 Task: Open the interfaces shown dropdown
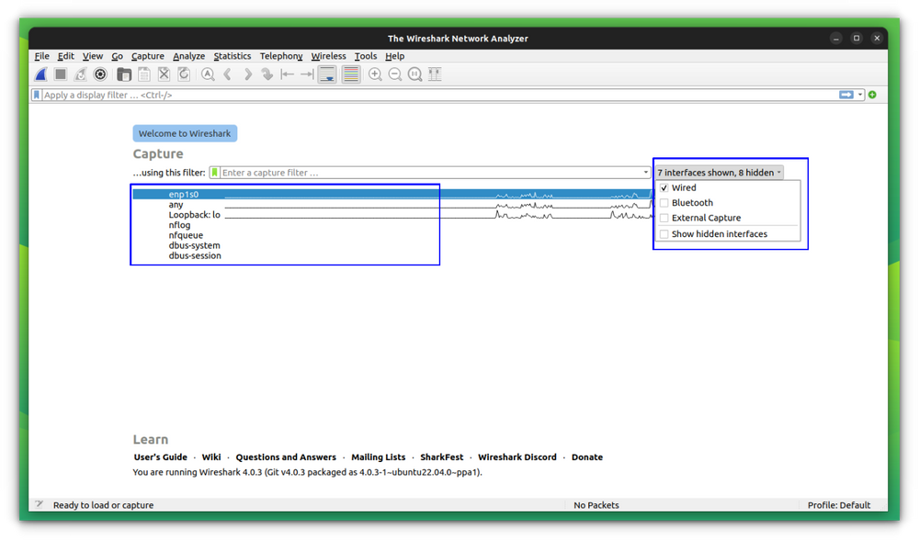717,172
